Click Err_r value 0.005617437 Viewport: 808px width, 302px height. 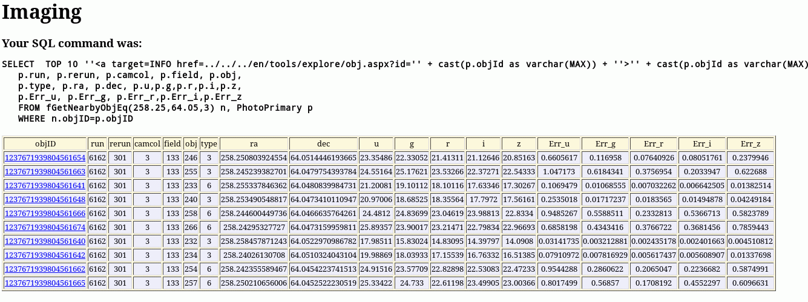click(654, 255)
